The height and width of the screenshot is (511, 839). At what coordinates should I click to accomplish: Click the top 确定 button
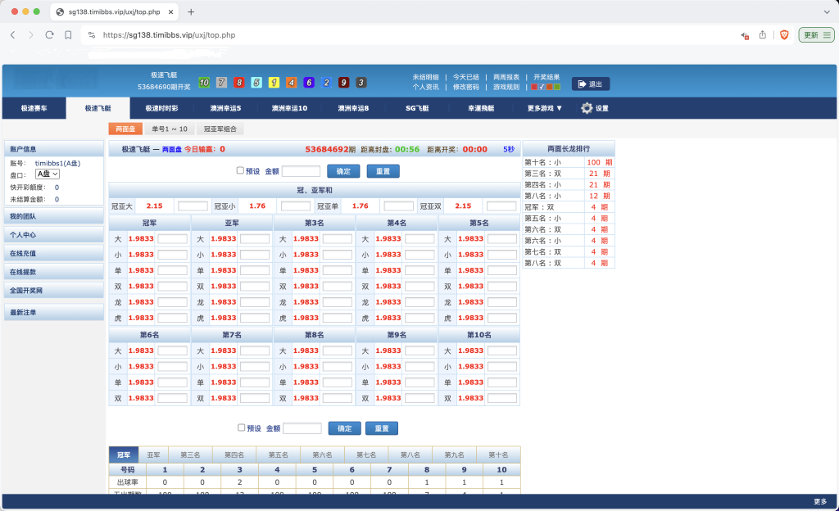[x=343, y=171]
